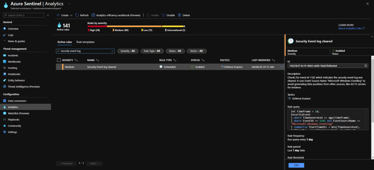Image resolution: width=374 pixels, height=170 pixels.
Task: Click the Low (31) severity legend
Action: (x=147, y=30)
